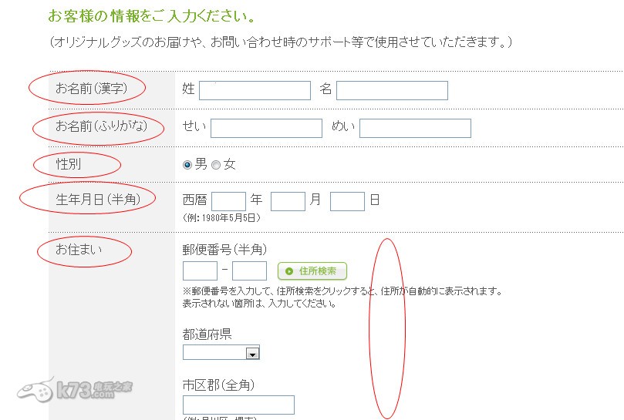Click the 姓 (family name) kanji input field

tap(255, 90)
